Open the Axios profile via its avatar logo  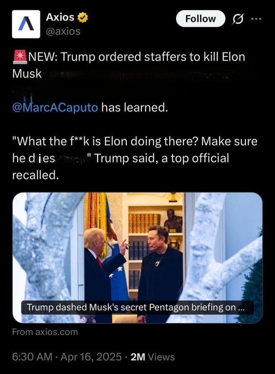pyautogui.click(x=26, y=24)
